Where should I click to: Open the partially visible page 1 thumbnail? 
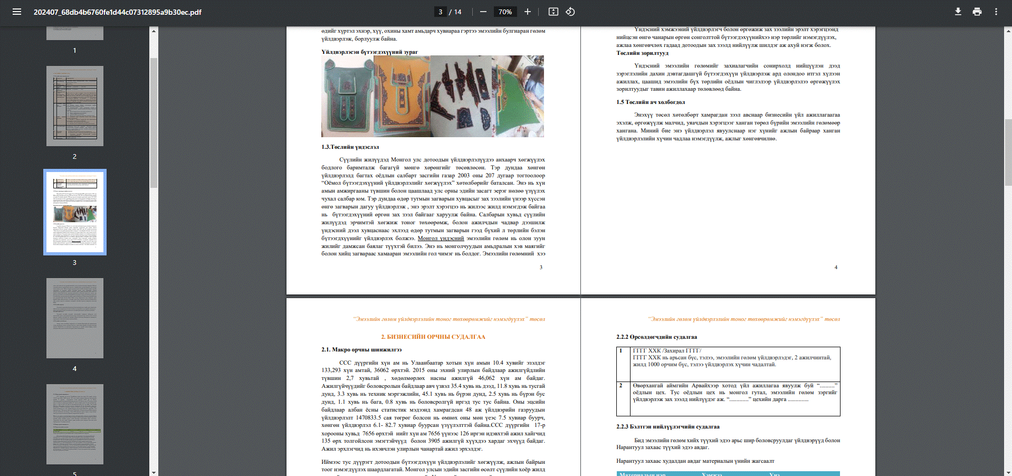point(75,33)
